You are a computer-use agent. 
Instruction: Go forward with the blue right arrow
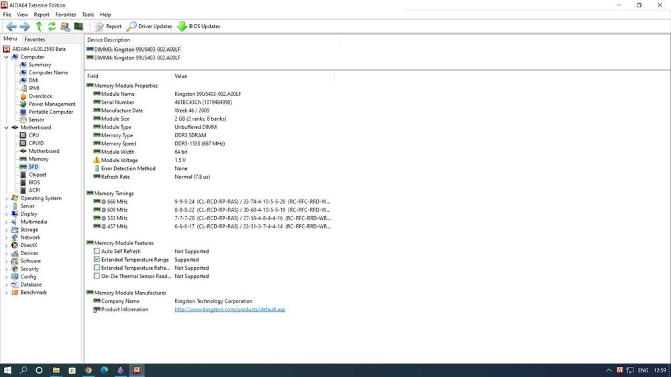click(25, 27)
